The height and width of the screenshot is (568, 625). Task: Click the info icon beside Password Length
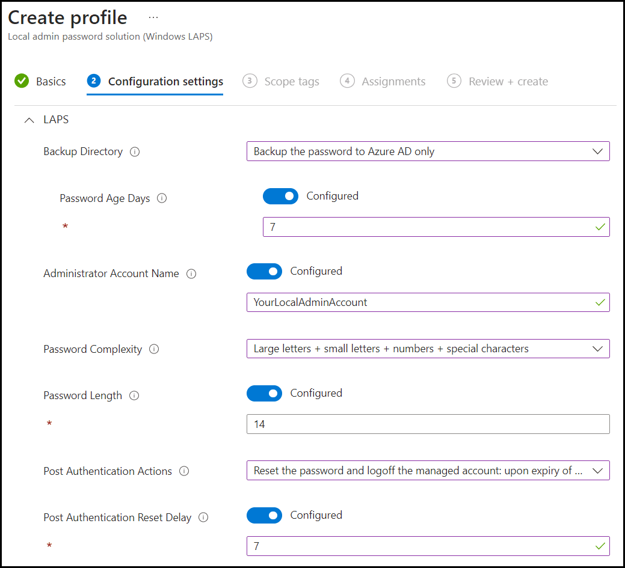(134, 395)
